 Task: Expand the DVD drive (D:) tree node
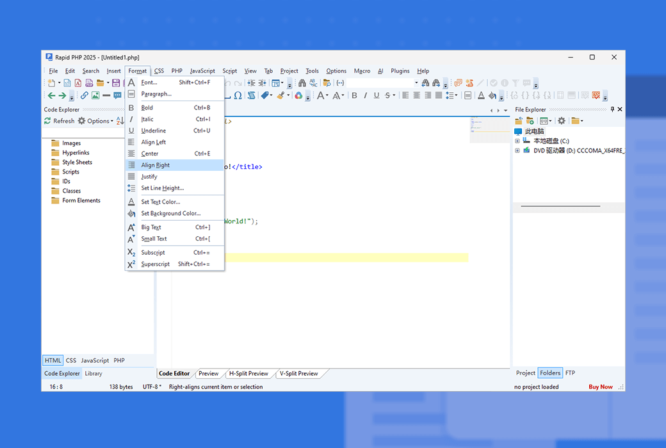tap(517, 151)
